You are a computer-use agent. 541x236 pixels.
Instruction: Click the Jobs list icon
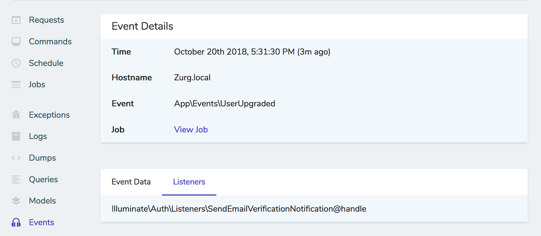16,85
